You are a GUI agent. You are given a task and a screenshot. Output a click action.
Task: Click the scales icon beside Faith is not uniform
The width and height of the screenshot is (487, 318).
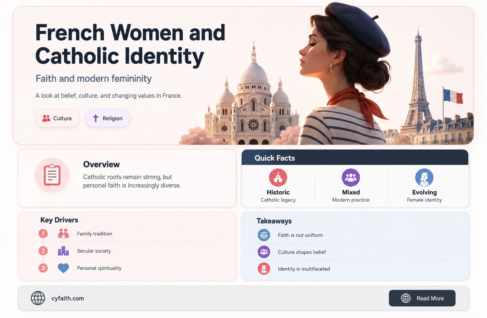coord(264,235)
